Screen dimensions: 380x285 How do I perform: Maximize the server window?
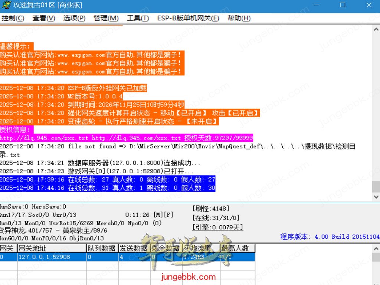point(342,5)
